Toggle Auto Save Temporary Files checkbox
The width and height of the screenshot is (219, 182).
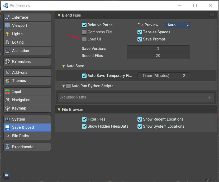pyautogui.click(x=84, y=76)
